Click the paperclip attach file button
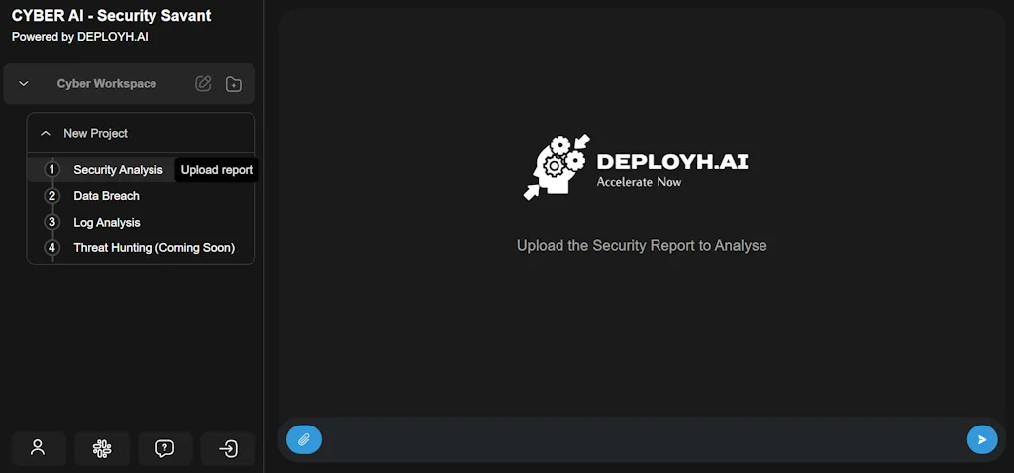Screen dimensions: 1014x473 (x=304, y=440)
